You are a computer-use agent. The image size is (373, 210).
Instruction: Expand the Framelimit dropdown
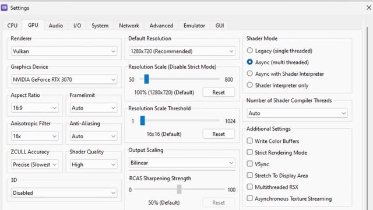tap(93, 108)
